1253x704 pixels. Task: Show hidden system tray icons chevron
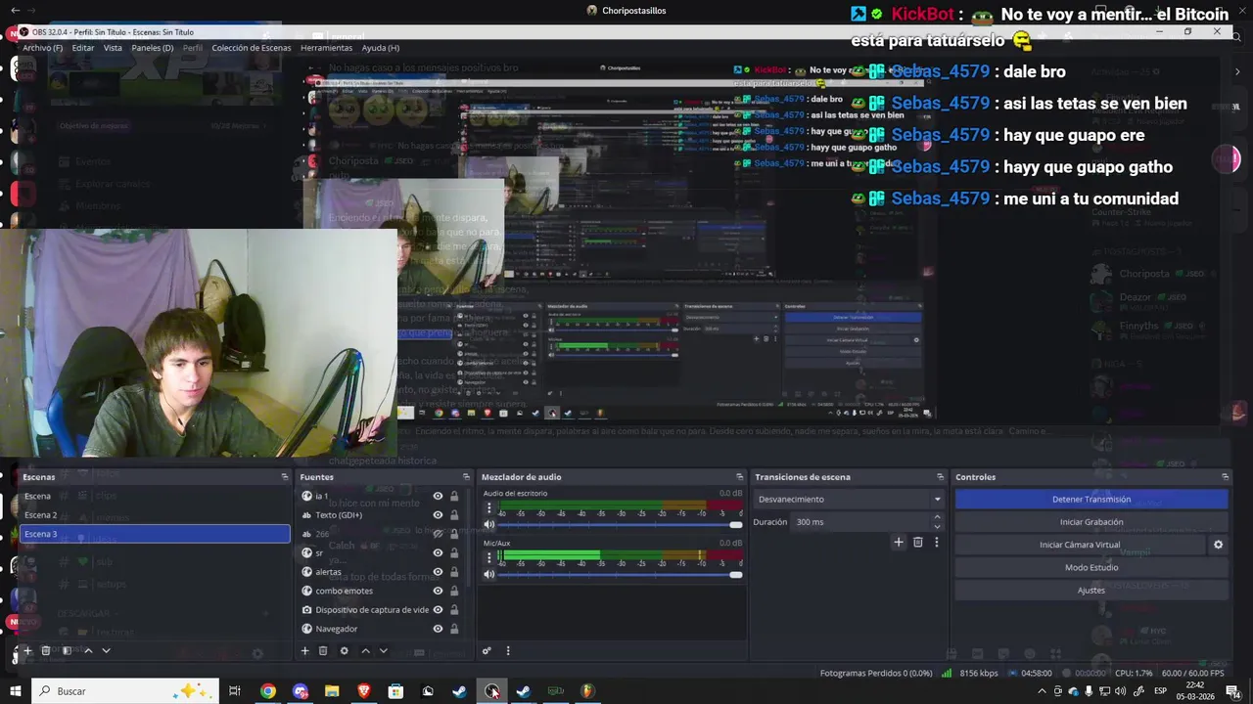point(1042,691)
